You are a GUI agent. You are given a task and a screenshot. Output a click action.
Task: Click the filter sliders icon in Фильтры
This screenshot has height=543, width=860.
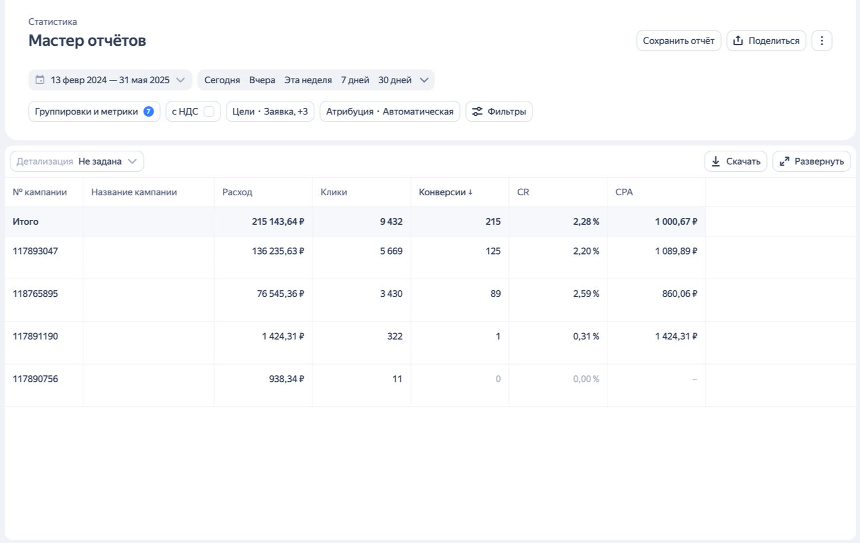[x=477, y=111]
